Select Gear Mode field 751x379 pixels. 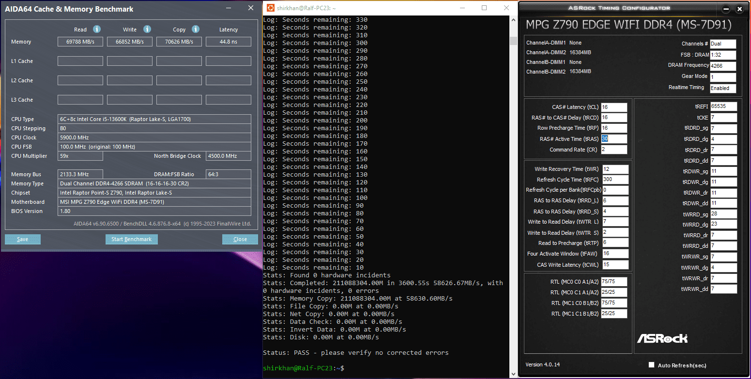pos(723,77)
